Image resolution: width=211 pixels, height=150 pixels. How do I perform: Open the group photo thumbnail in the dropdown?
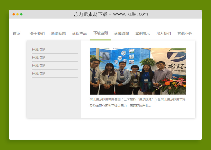point(138,71)
